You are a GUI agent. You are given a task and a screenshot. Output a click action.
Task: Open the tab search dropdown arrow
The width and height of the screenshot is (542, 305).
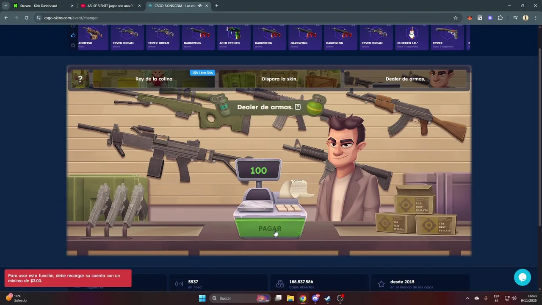click(x=6, y=6)
